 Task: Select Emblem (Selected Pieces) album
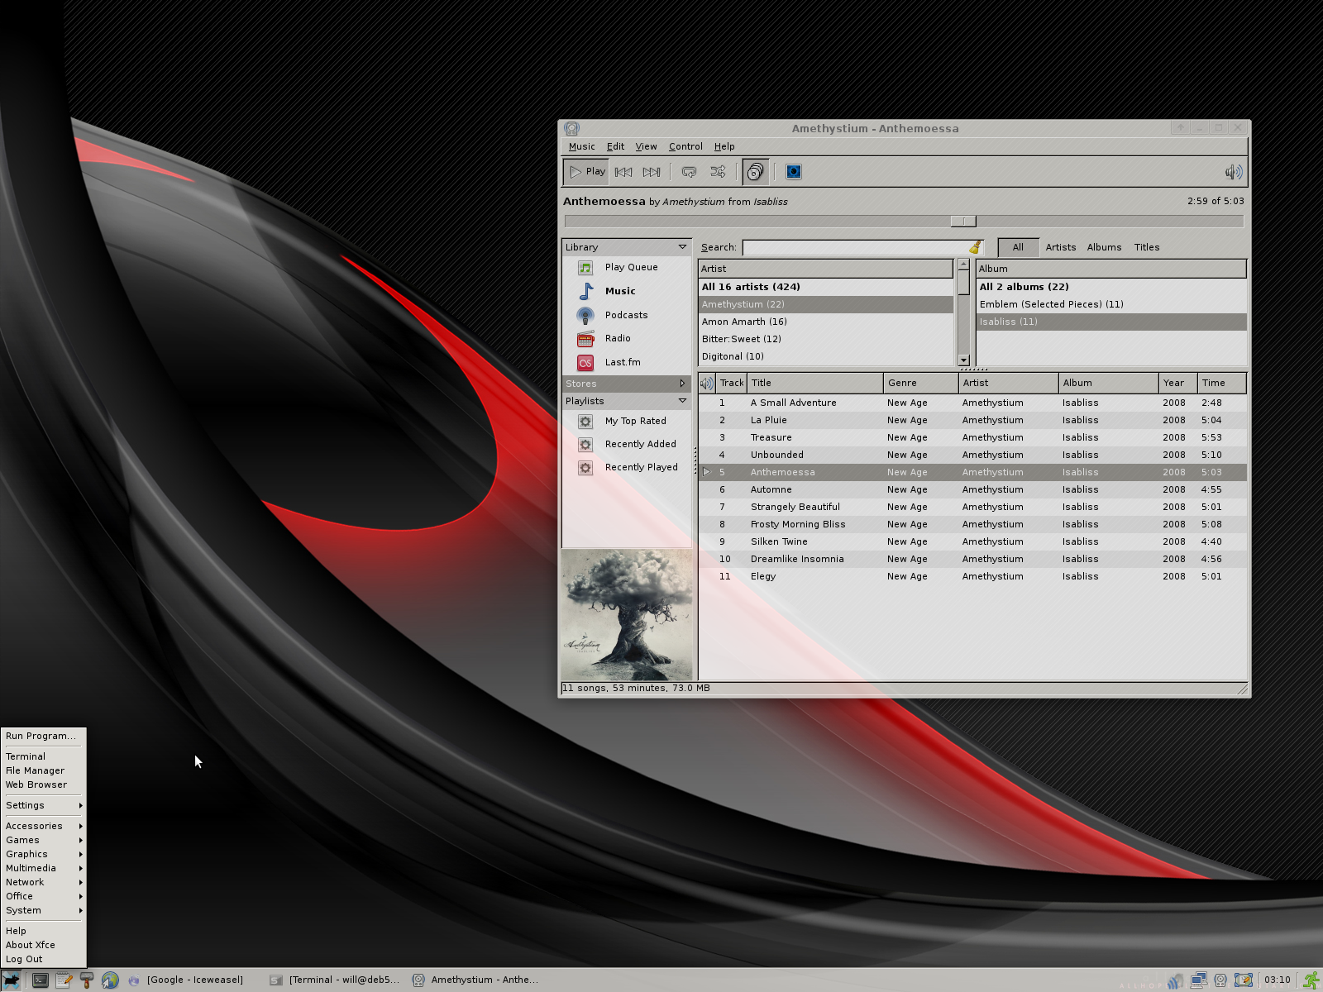[x=1051, y=304]
